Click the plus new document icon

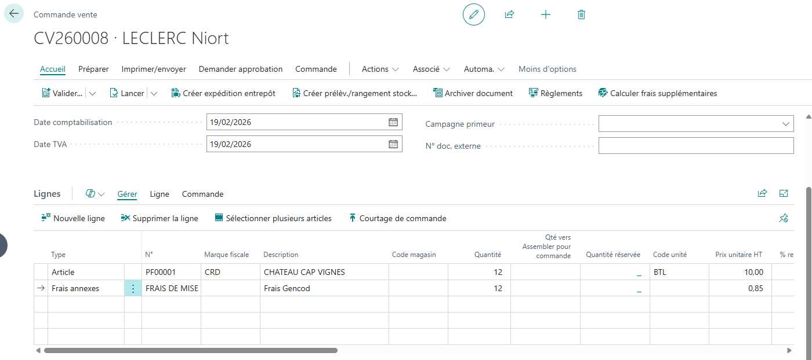pos(546,14)
